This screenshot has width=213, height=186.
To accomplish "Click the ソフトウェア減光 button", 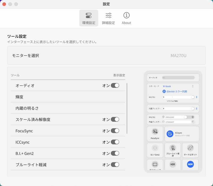I will (172, 101).
